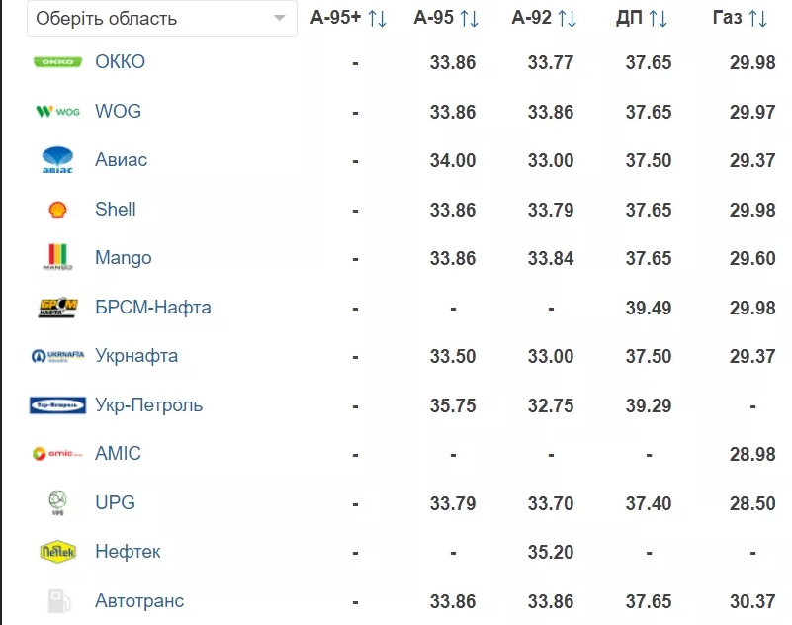This screenshot has width=792, height=625.
Task: Sort by the ДП diesel column
Action: point(658,19)
